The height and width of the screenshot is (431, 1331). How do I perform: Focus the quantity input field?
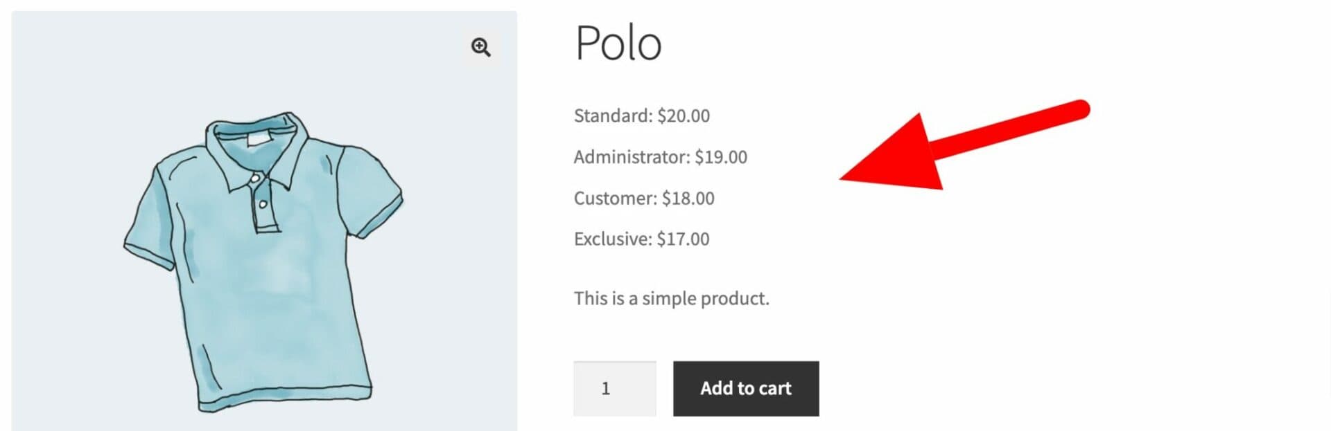pyautogui.click(x=615, y=388)
